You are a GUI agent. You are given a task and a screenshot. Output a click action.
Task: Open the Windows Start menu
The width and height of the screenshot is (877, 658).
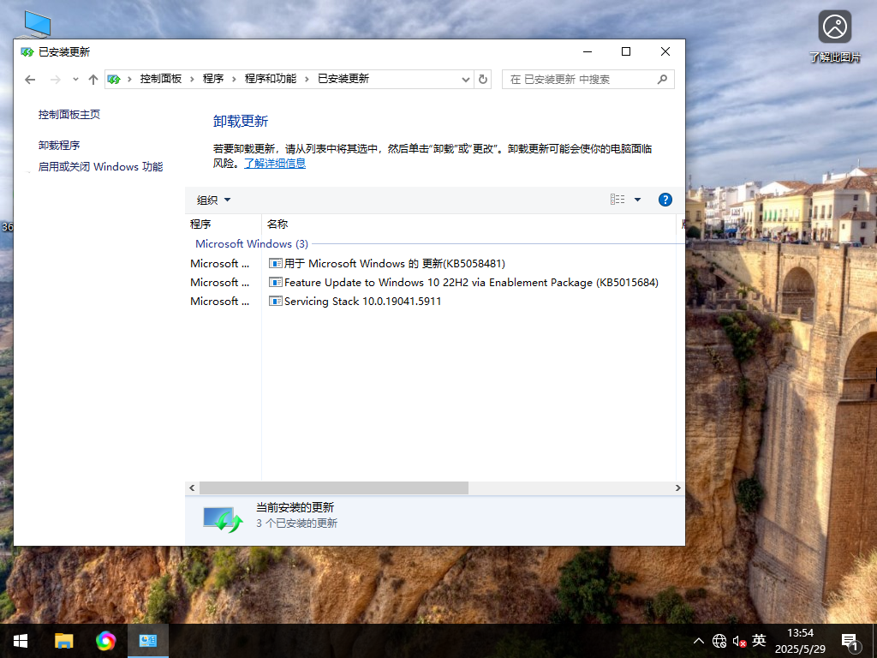19,641
